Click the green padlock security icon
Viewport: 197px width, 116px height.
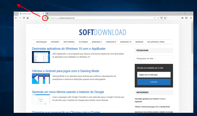48,18
